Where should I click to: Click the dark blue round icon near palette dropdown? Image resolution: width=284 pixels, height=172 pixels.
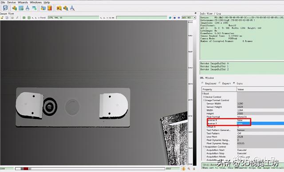174,18
